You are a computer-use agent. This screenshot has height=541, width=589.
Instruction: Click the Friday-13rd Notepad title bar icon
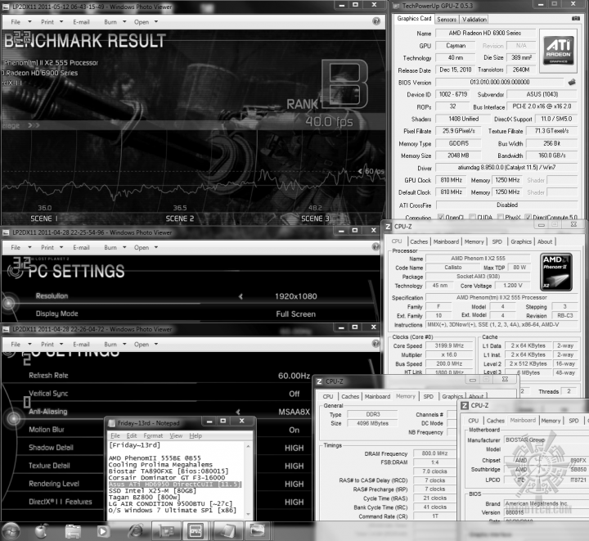click(111, 423)
